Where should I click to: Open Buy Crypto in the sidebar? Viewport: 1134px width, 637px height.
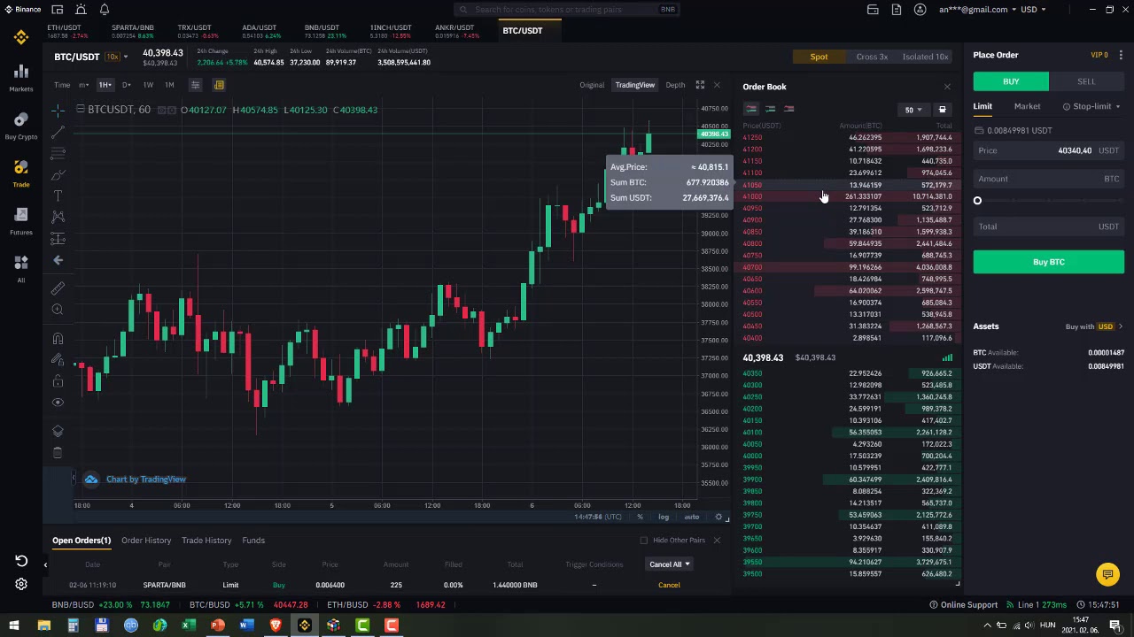tap(21, 125)
